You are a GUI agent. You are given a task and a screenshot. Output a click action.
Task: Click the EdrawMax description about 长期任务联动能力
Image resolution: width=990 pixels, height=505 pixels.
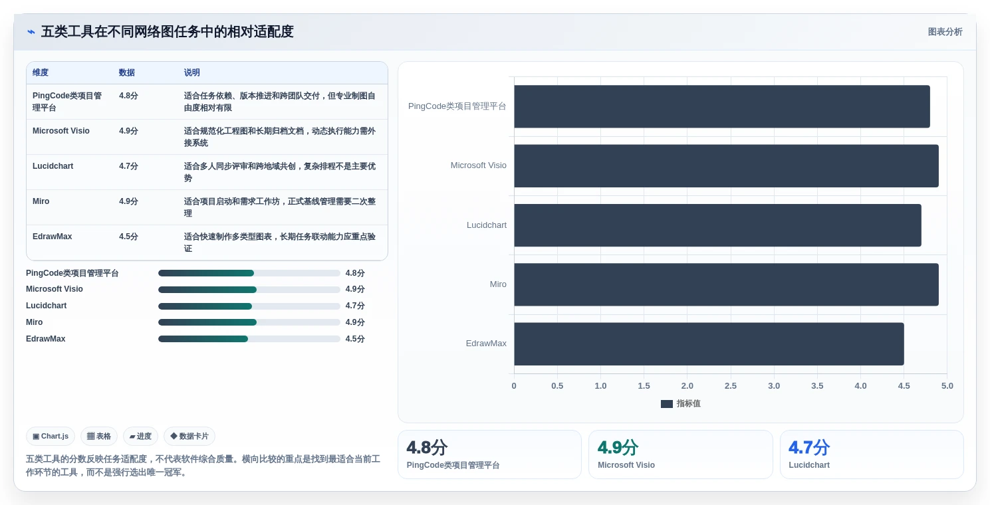click(x=280, y=243)
